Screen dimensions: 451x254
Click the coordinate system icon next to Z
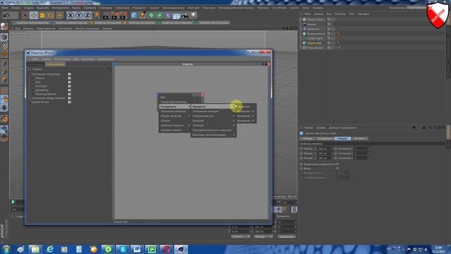[x=96, y=15]
